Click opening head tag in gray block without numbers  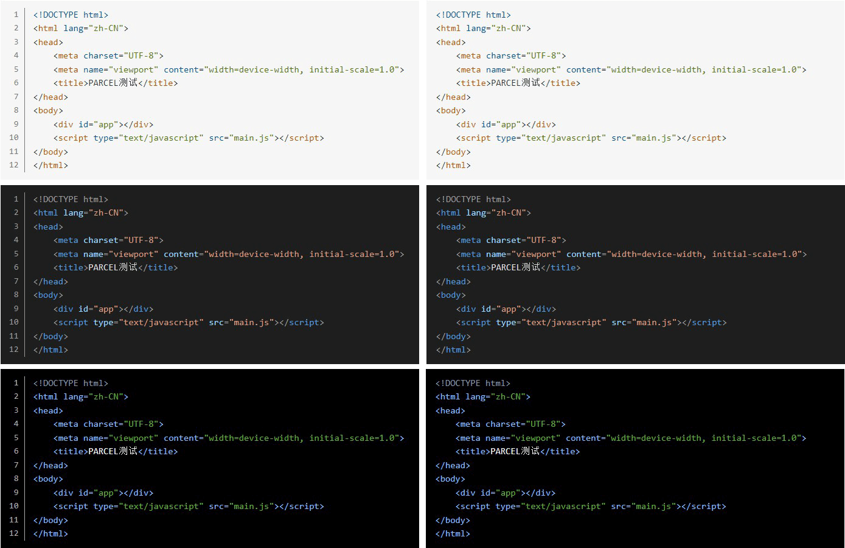point(451,227)
